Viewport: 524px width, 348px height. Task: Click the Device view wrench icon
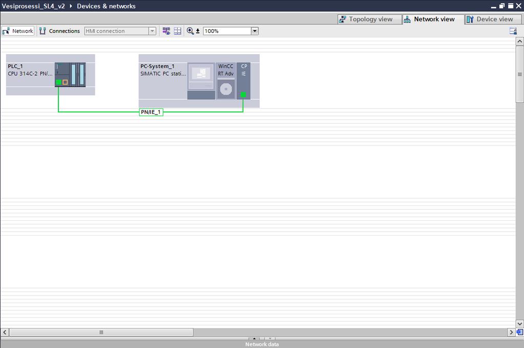(x=470, y=19)
